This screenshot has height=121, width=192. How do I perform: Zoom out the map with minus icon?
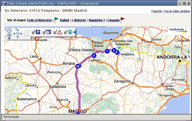[x=9, y=30]
